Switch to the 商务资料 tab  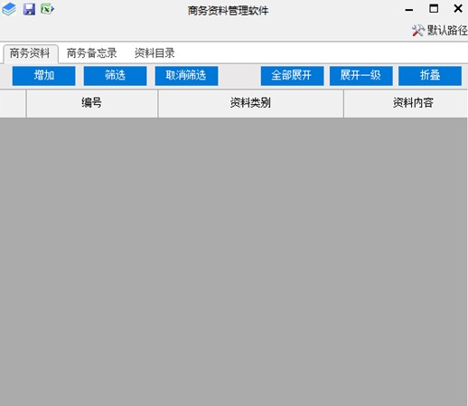[x=30, y=53]
